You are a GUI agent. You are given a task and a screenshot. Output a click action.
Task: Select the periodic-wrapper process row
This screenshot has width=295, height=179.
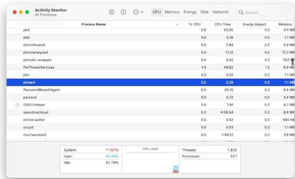pyautogui.click(x=151, y=60)
